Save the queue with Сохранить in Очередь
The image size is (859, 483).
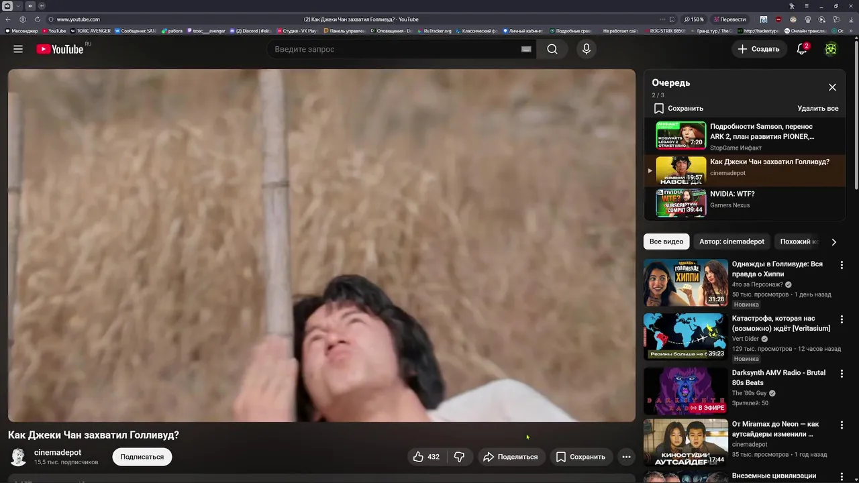click(x=678, y=108)
